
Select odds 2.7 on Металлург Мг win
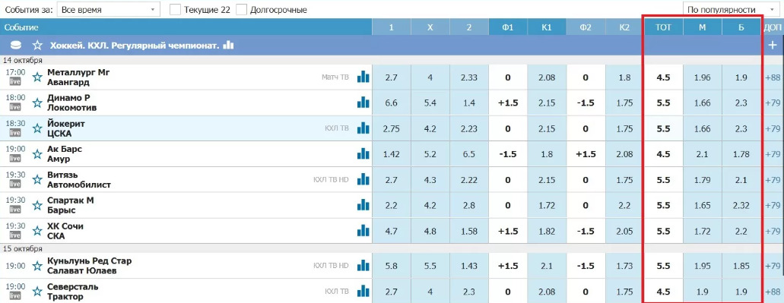[x=391, y=77]
